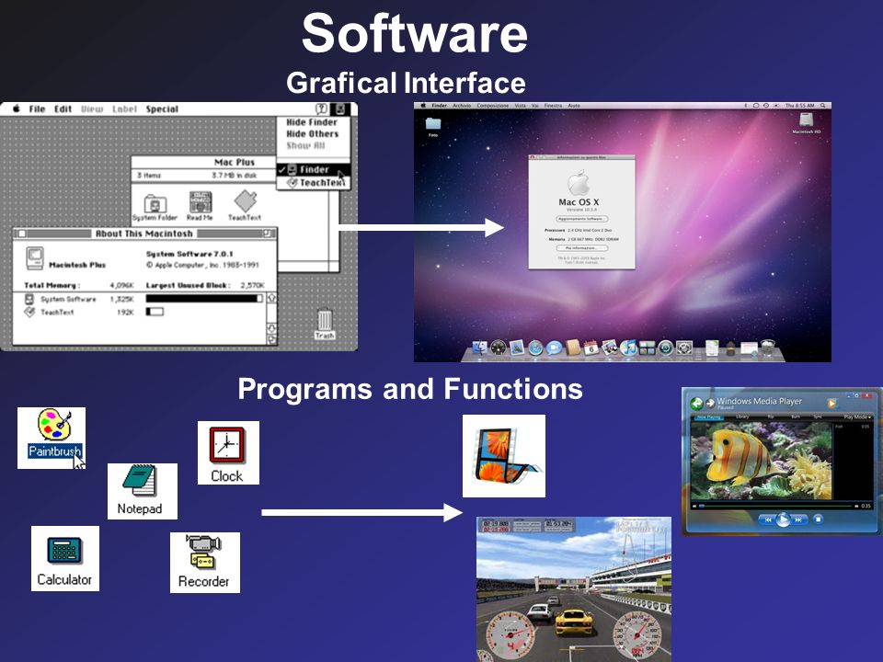Click the fish video in Media Player

point(762,461)
